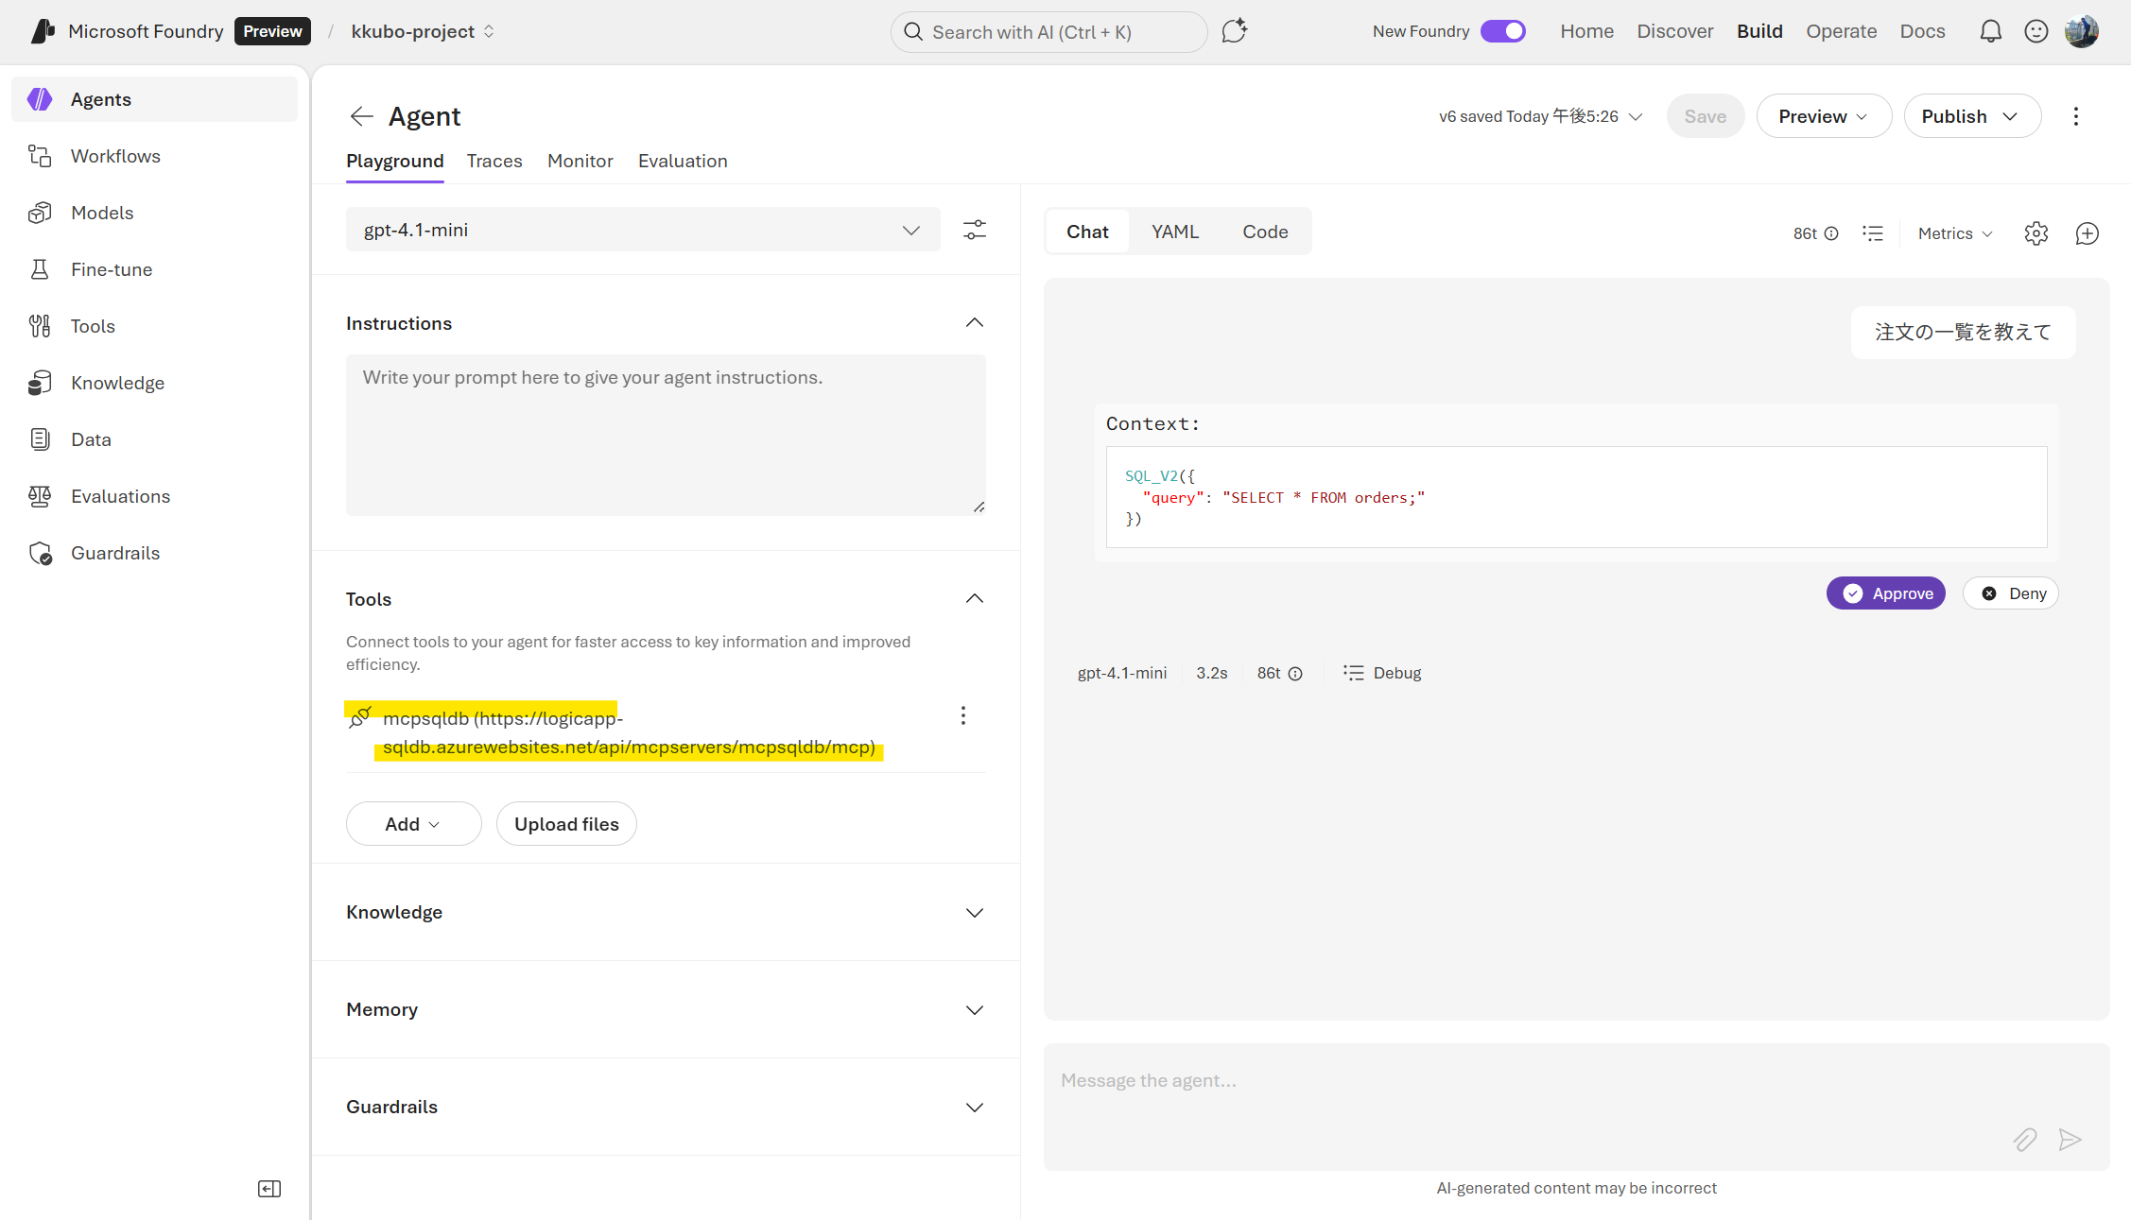Click the model parameters sliders icon
Viewport: 2131px width, 1220px height.
(x=974, y=230)
